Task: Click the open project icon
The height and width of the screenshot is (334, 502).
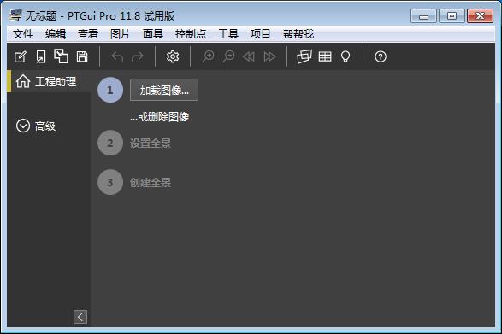Action: point(41,57)
